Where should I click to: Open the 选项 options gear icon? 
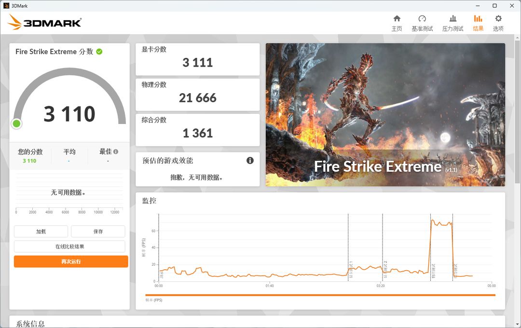point(498,18)
